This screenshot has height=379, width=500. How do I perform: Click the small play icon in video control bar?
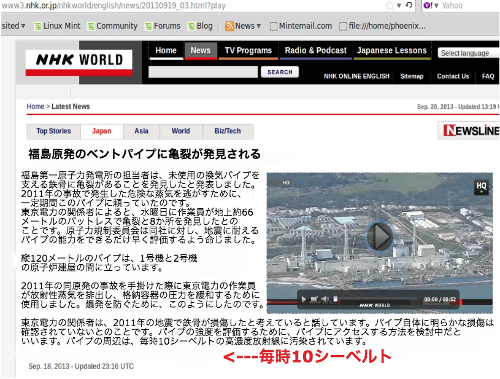pos(304,299)
